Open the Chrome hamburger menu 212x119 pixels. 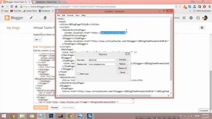pyautogui.click(x=210, y=7)
